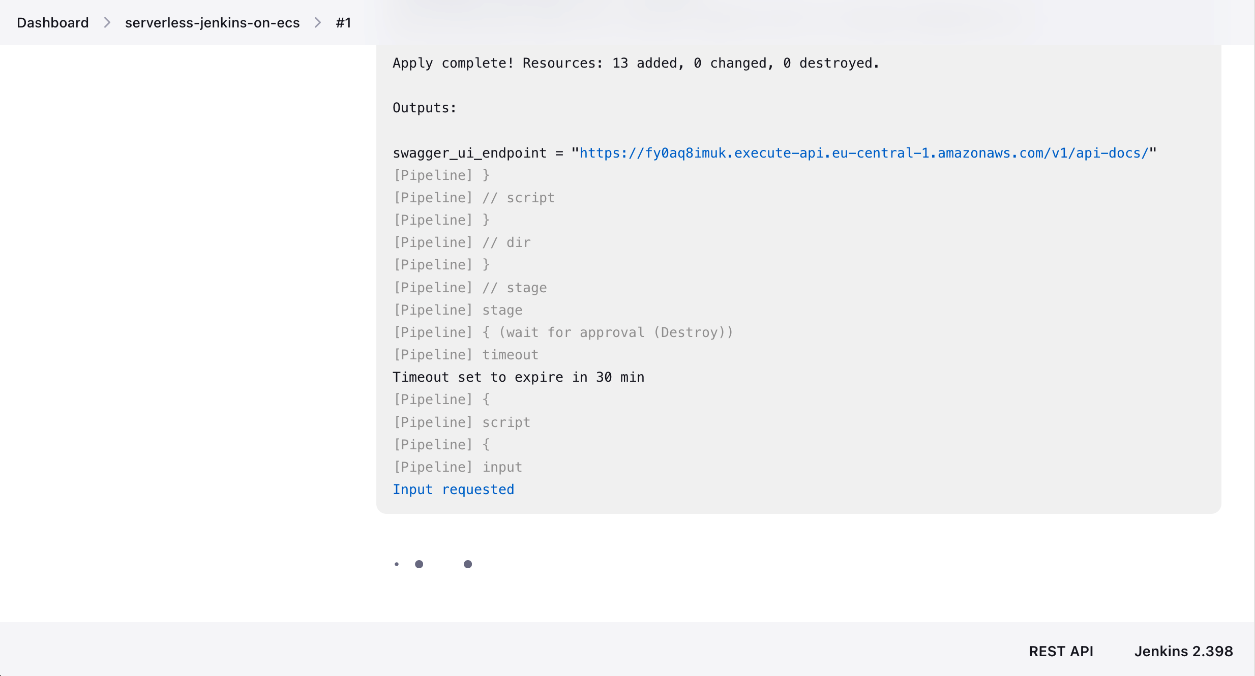Click the smallest loading dot below the log
1255x676 pixels.
pyautogui.click(x=397, y=564)
